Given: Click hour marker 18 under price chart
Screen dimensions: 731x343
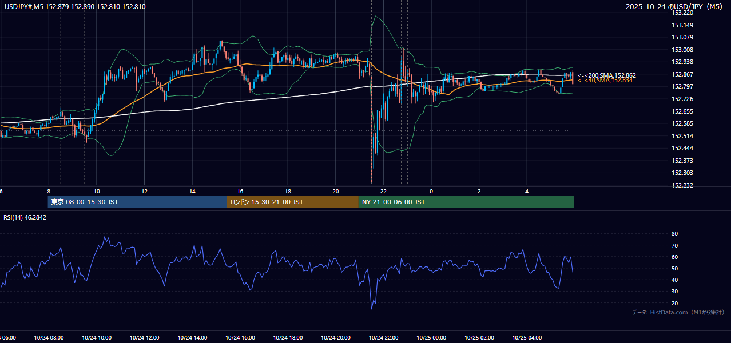Looking at the screenshot, I should (288, 192).
